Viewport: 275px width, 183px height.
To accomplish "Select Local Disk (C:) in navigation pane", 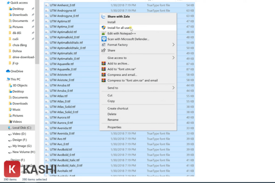I will coord(22,128).
